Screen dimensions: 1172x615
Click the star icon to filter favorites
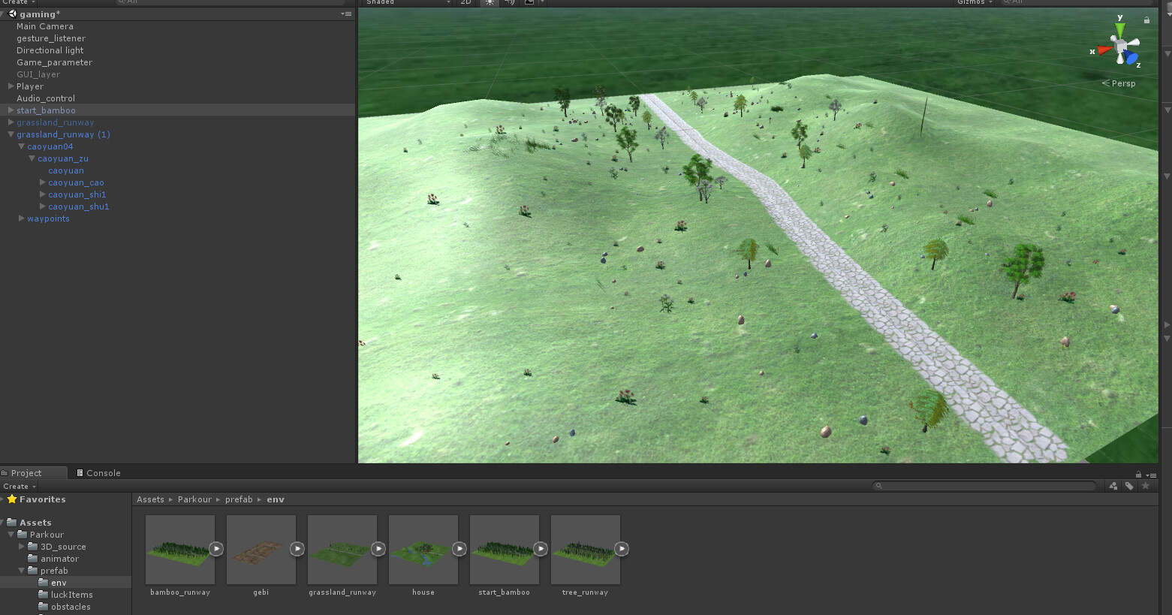click(1145, 486)
